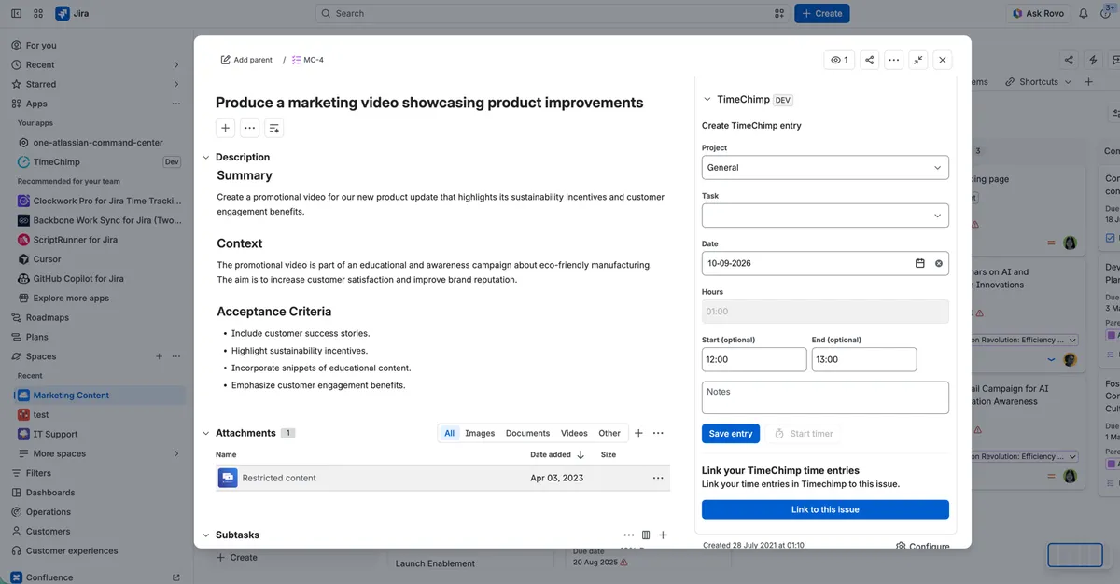Click Subtasks column view icon

tap(646, 535)
